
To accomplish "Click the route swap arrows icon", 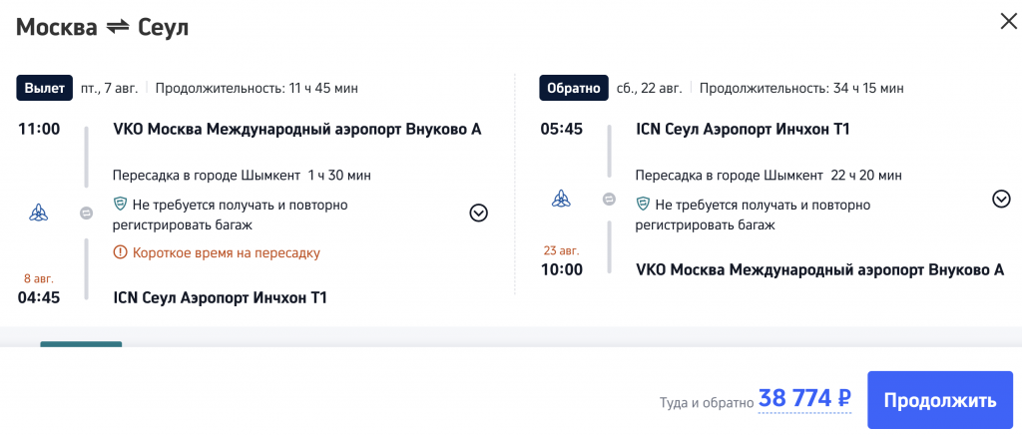I will (x=118, y=28).
